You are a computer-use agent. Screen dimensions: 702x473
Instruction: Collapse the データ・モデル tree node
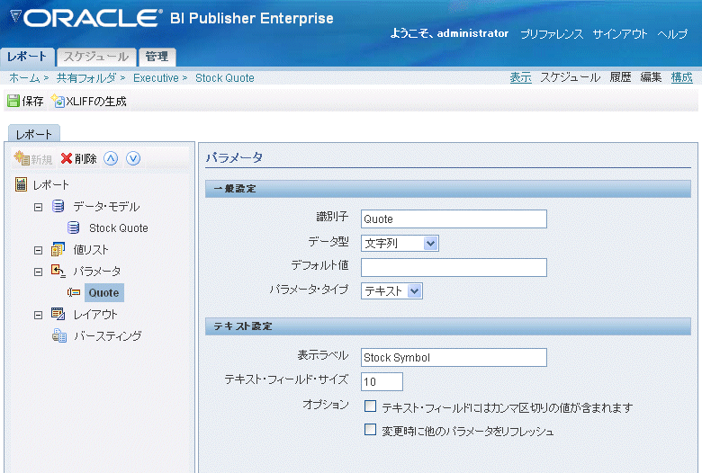click(38, 207)
